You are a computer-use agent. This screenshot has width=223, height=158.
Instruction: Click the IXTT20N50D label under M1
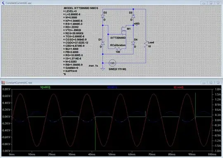pyautogui.click(x=118, y=38)
